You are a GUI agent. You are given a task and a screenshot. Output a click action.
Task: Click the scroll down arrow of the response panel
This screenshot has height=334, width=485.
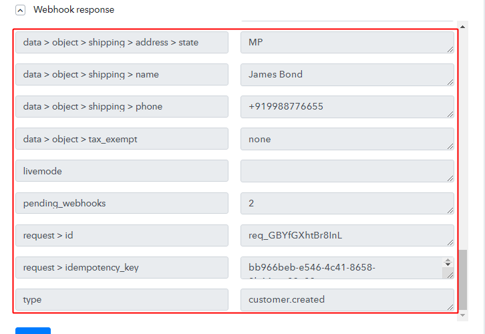pyautogui.click(x=463, y=314)
